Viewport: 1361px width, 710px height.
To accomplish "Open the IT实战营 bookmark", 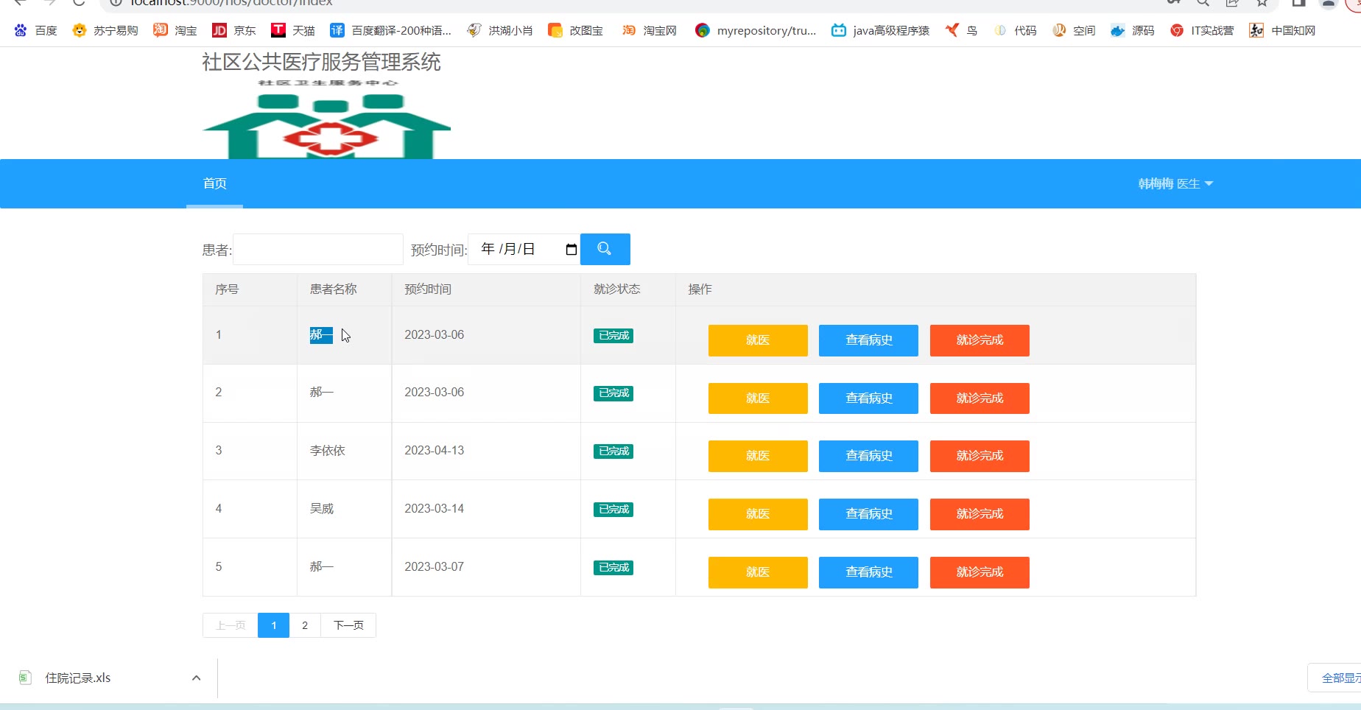I will pyautogui.click(x=1202, y=30).
